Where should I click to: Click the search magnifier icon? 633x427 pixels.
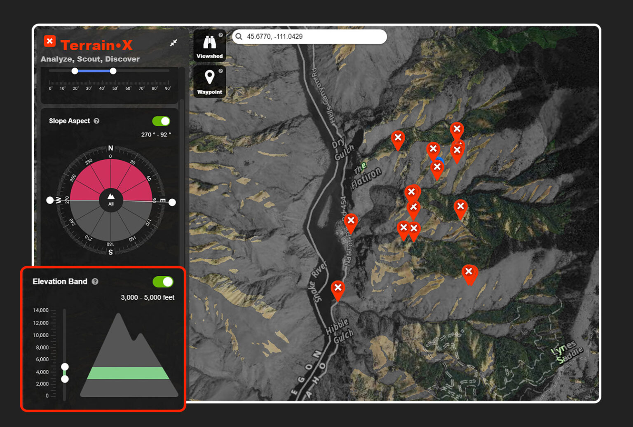pyautogui.click(x=239, y=37)
